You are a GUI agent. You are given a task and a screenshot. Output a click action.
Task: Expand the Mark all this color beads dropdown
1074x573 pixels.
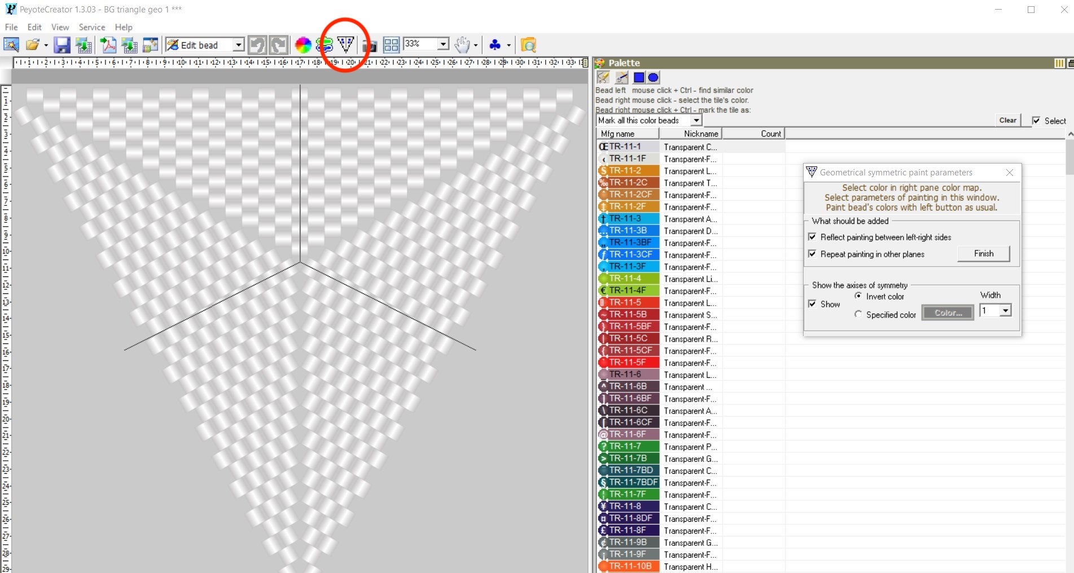695,120
